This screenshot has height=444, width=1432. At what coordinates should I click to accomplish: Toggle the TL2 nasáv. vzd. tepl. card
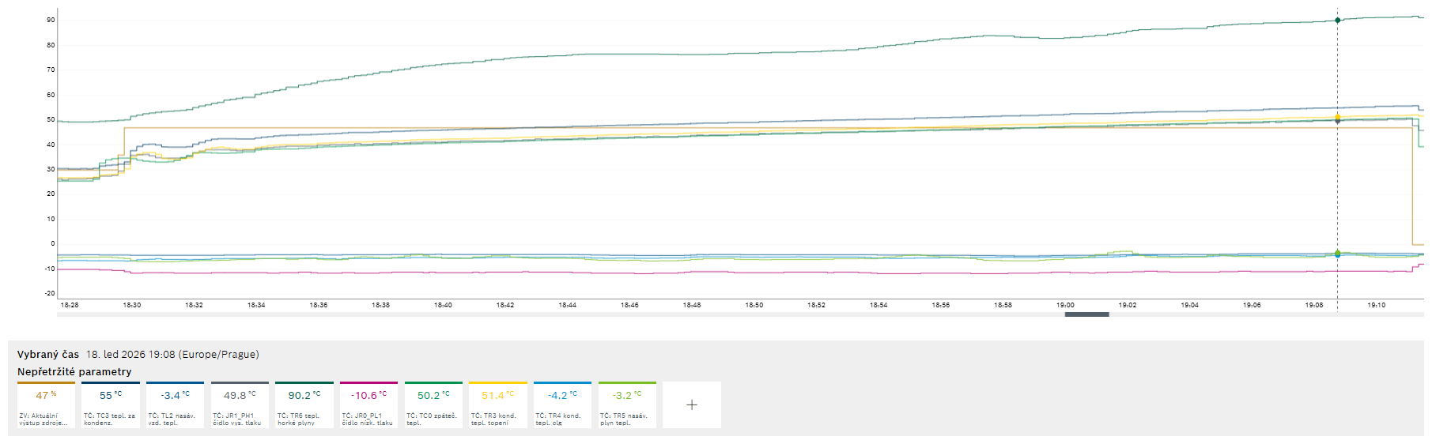tap(175, 405)
